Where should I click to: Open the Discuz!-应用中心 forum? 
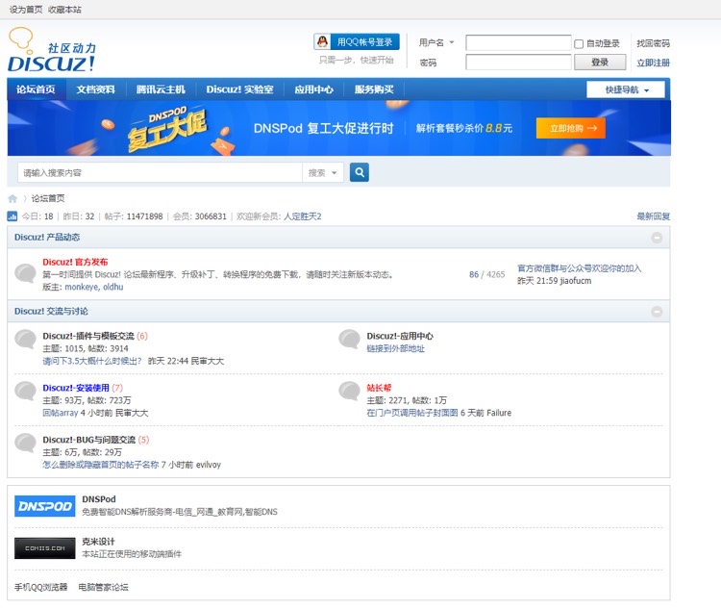[400, 336]
